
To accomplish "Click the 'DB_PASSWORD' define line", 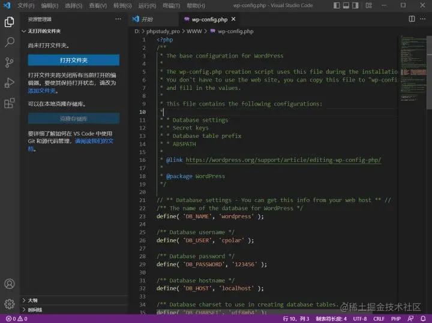I will point(212,264).
